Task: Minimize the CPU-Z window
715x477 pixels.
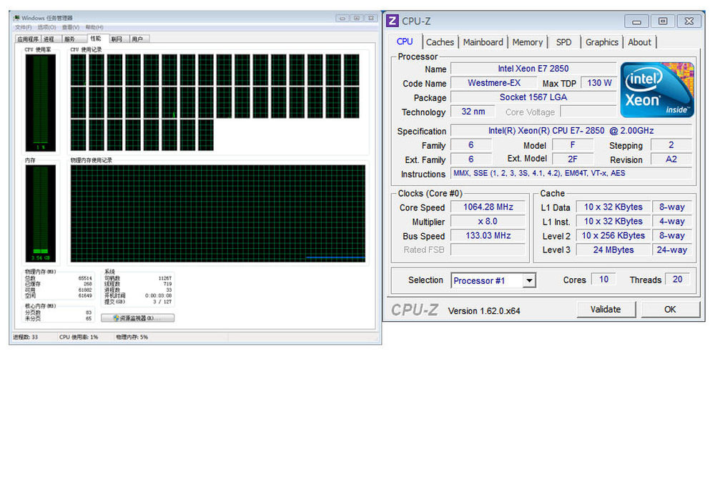Action: click(637, 21)
